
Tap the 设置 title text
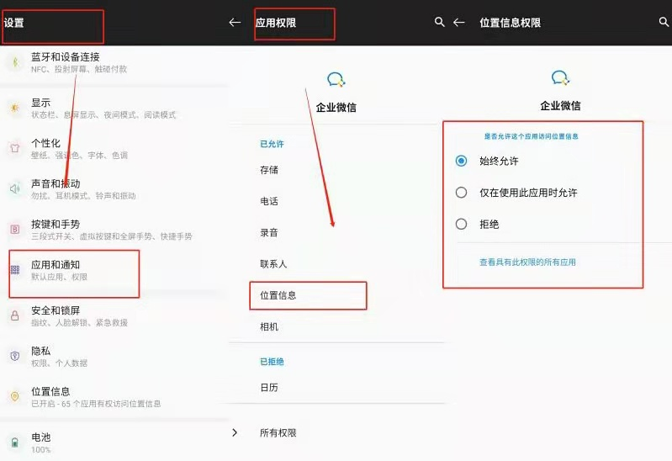(x=13, y=23)
